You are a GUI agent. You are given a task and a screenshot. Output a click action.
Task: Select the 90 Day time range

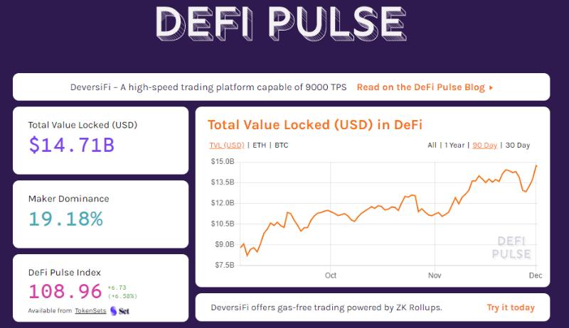485,145
